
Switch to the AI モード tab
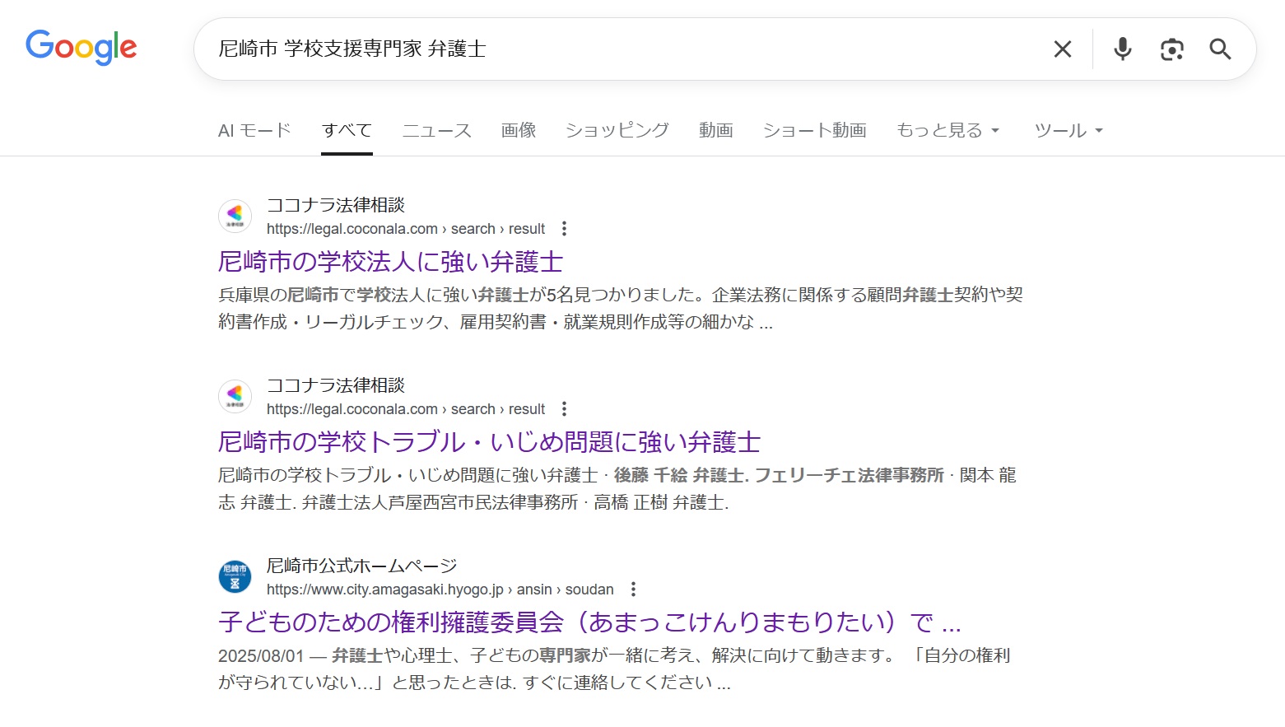254,130
